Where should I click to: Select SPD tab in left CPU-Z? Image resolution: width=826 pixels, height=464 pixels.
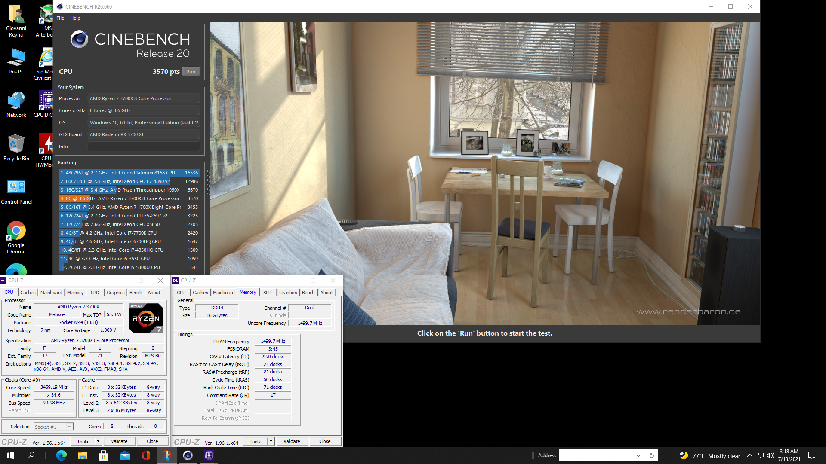pos(95,293)
